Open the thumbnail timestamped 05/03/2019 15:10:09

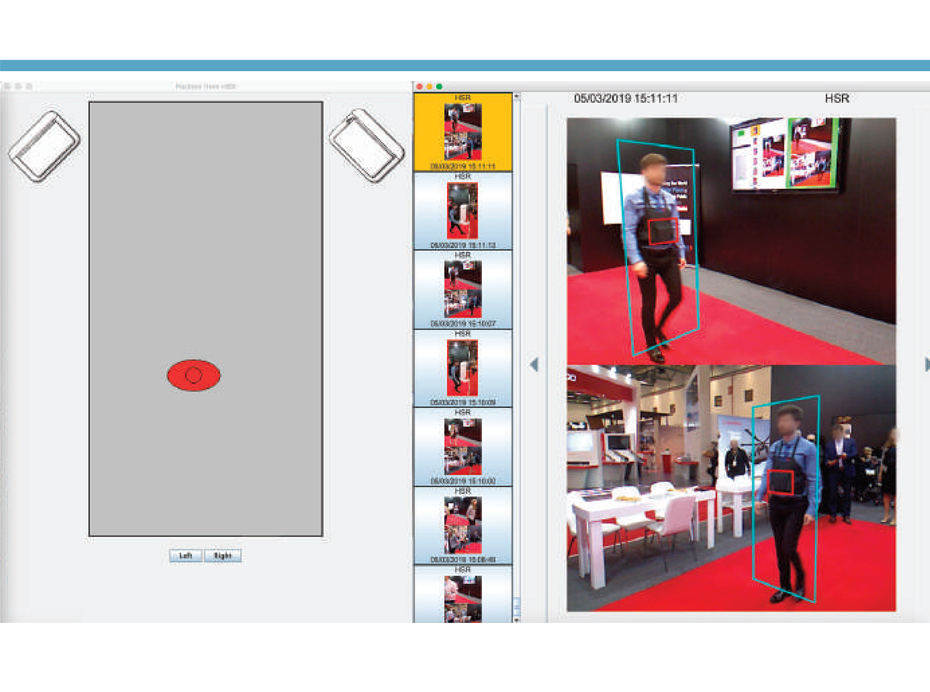coord(463,368)
